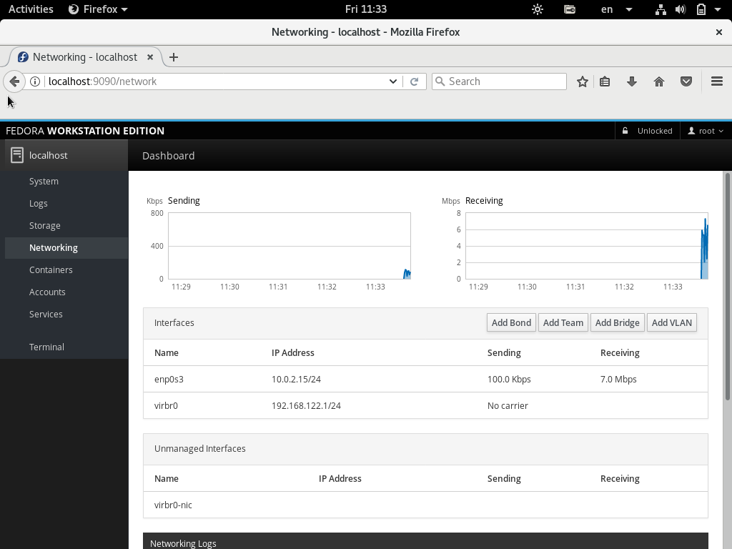Click the volume speaker icon
This screenshot has height=549, width=732.
pyautogui.click(x=681, y=9)
